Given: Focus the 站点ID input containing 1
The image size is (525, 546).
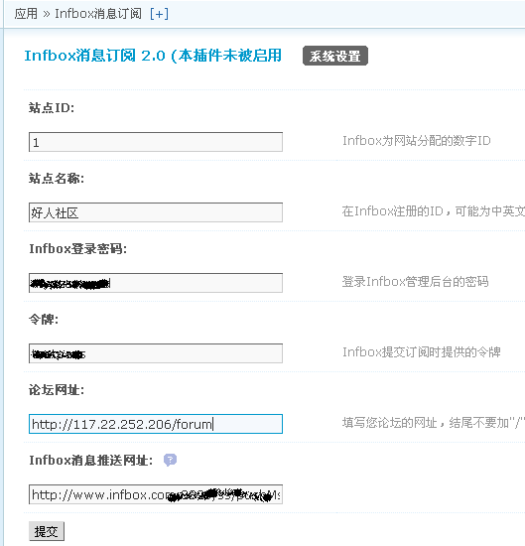Looking at the screenshot, I should [156, 142].
